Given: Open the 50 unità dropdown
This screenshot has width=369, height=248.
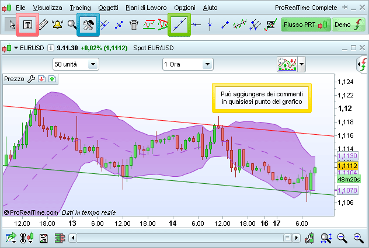Looking at the screenshot, I should [x=75, y=64].
